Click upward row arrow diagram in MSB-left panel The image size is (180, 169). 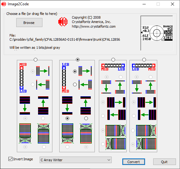point(120,87)
